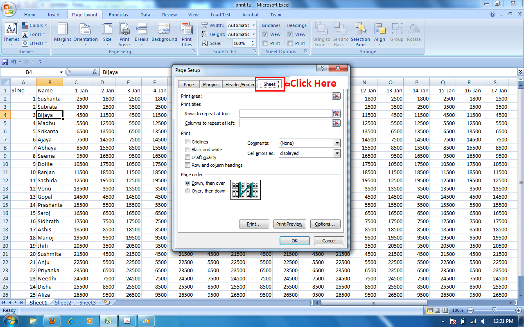Open the Margins tool in ribbon

coord(62,34)
